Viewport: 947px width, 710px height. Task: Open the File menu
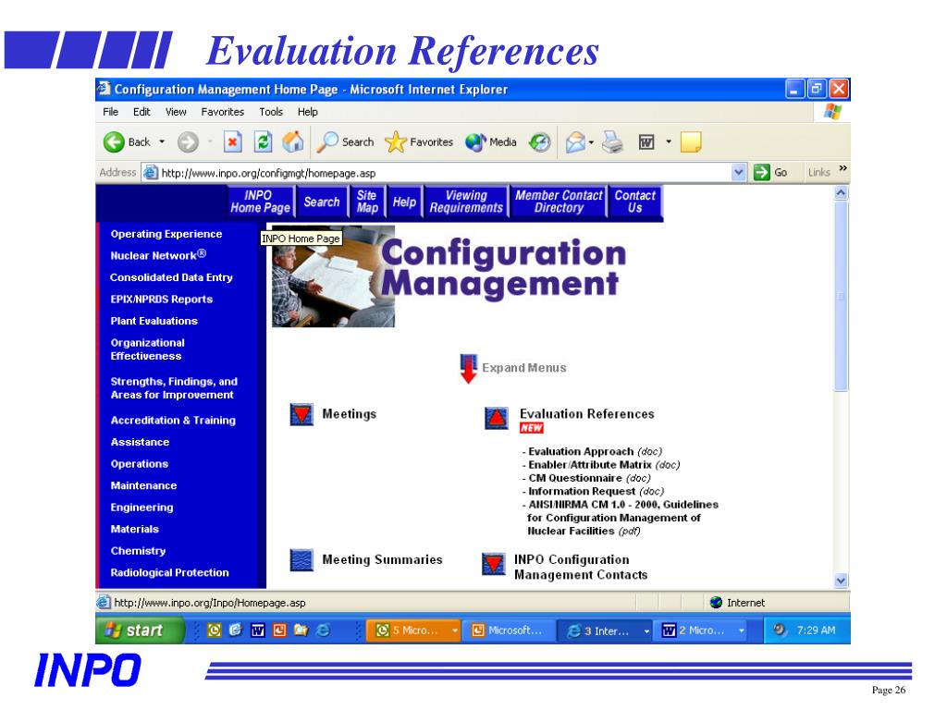click(111, 112)
